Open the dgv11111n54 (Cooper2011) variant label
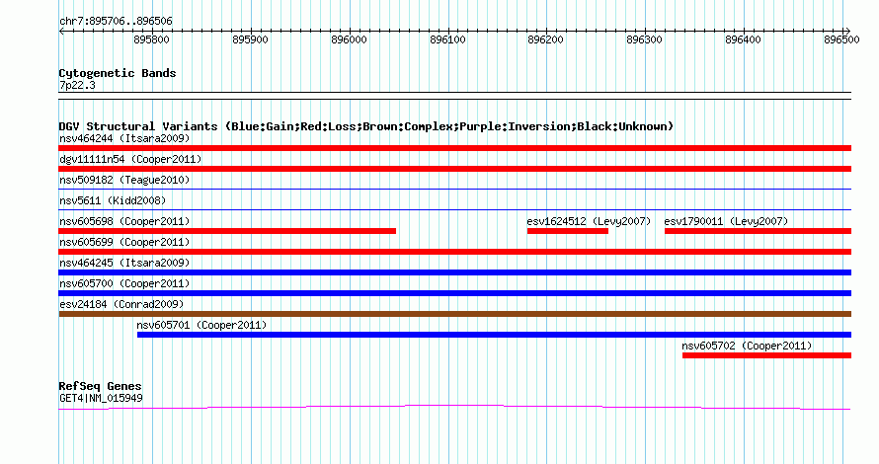This screenshot has height=464, width=879. (130, 159)
